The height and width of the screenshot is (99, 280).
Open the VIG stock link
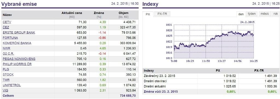(x=5, y=90)
